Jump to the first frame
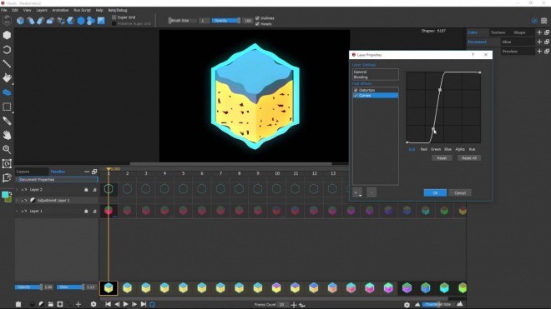The width and height of the screenshot is (551, 309). (109, 304)
